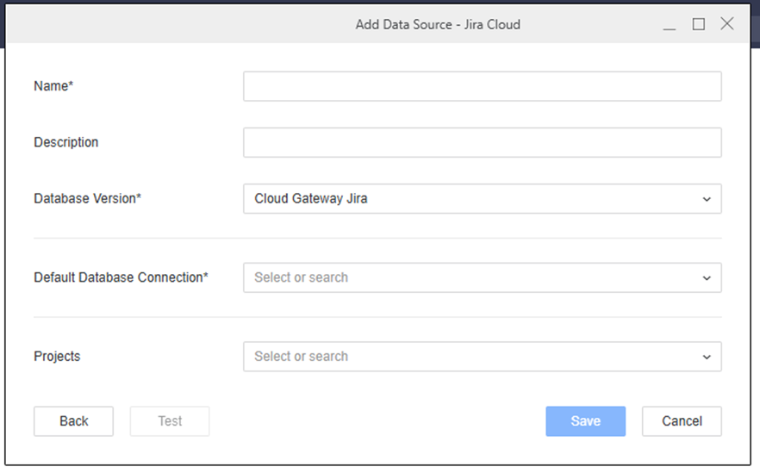Click the Name* field label
The width and height of the screenshot is (760, 473).
[53, 86]
